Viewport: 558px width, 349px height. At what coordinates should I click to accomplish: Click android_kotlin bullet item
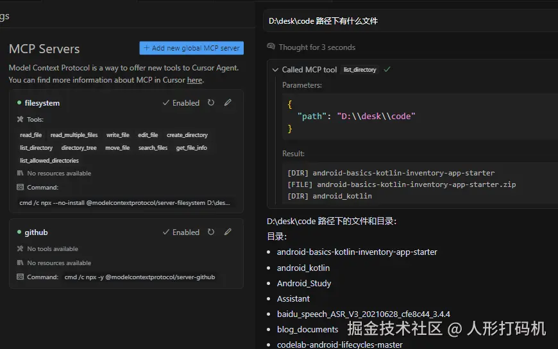[303, 268]
